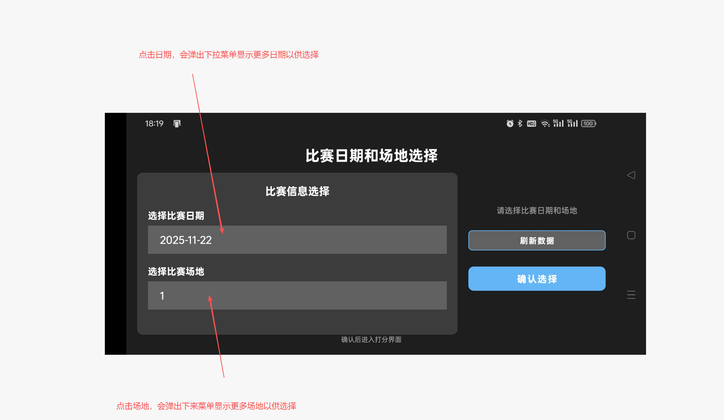Expand the venue dropdown showing 1

point(297,296)
